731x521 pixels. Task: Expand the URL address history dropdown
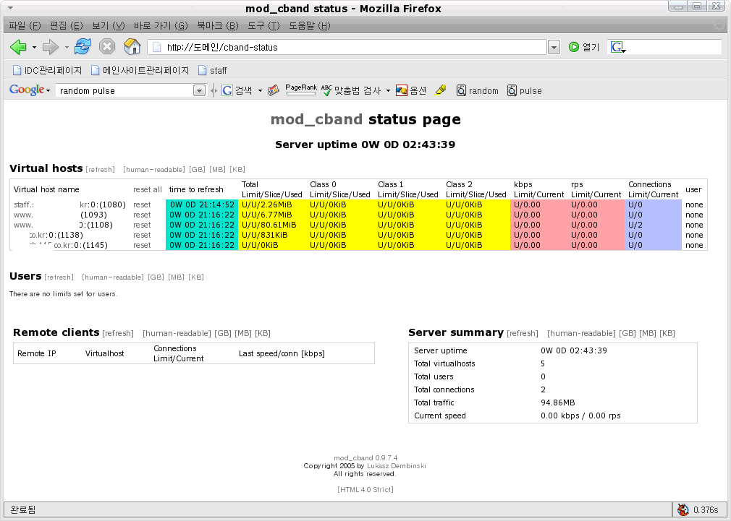(554, 48)
